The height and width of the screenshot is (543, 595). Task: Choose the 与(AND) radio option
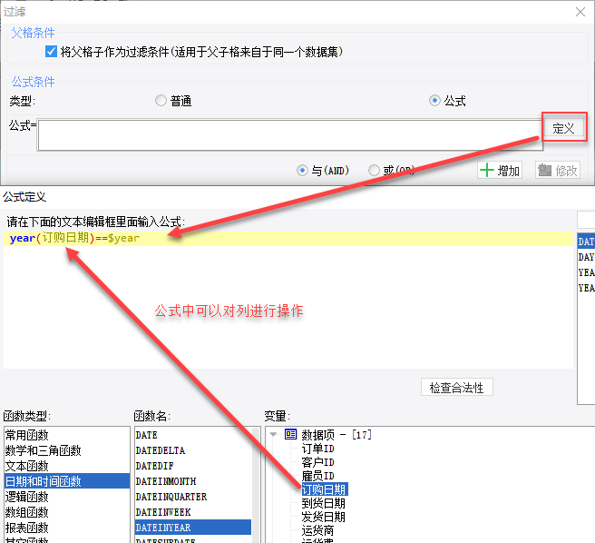tap(302, 170)
